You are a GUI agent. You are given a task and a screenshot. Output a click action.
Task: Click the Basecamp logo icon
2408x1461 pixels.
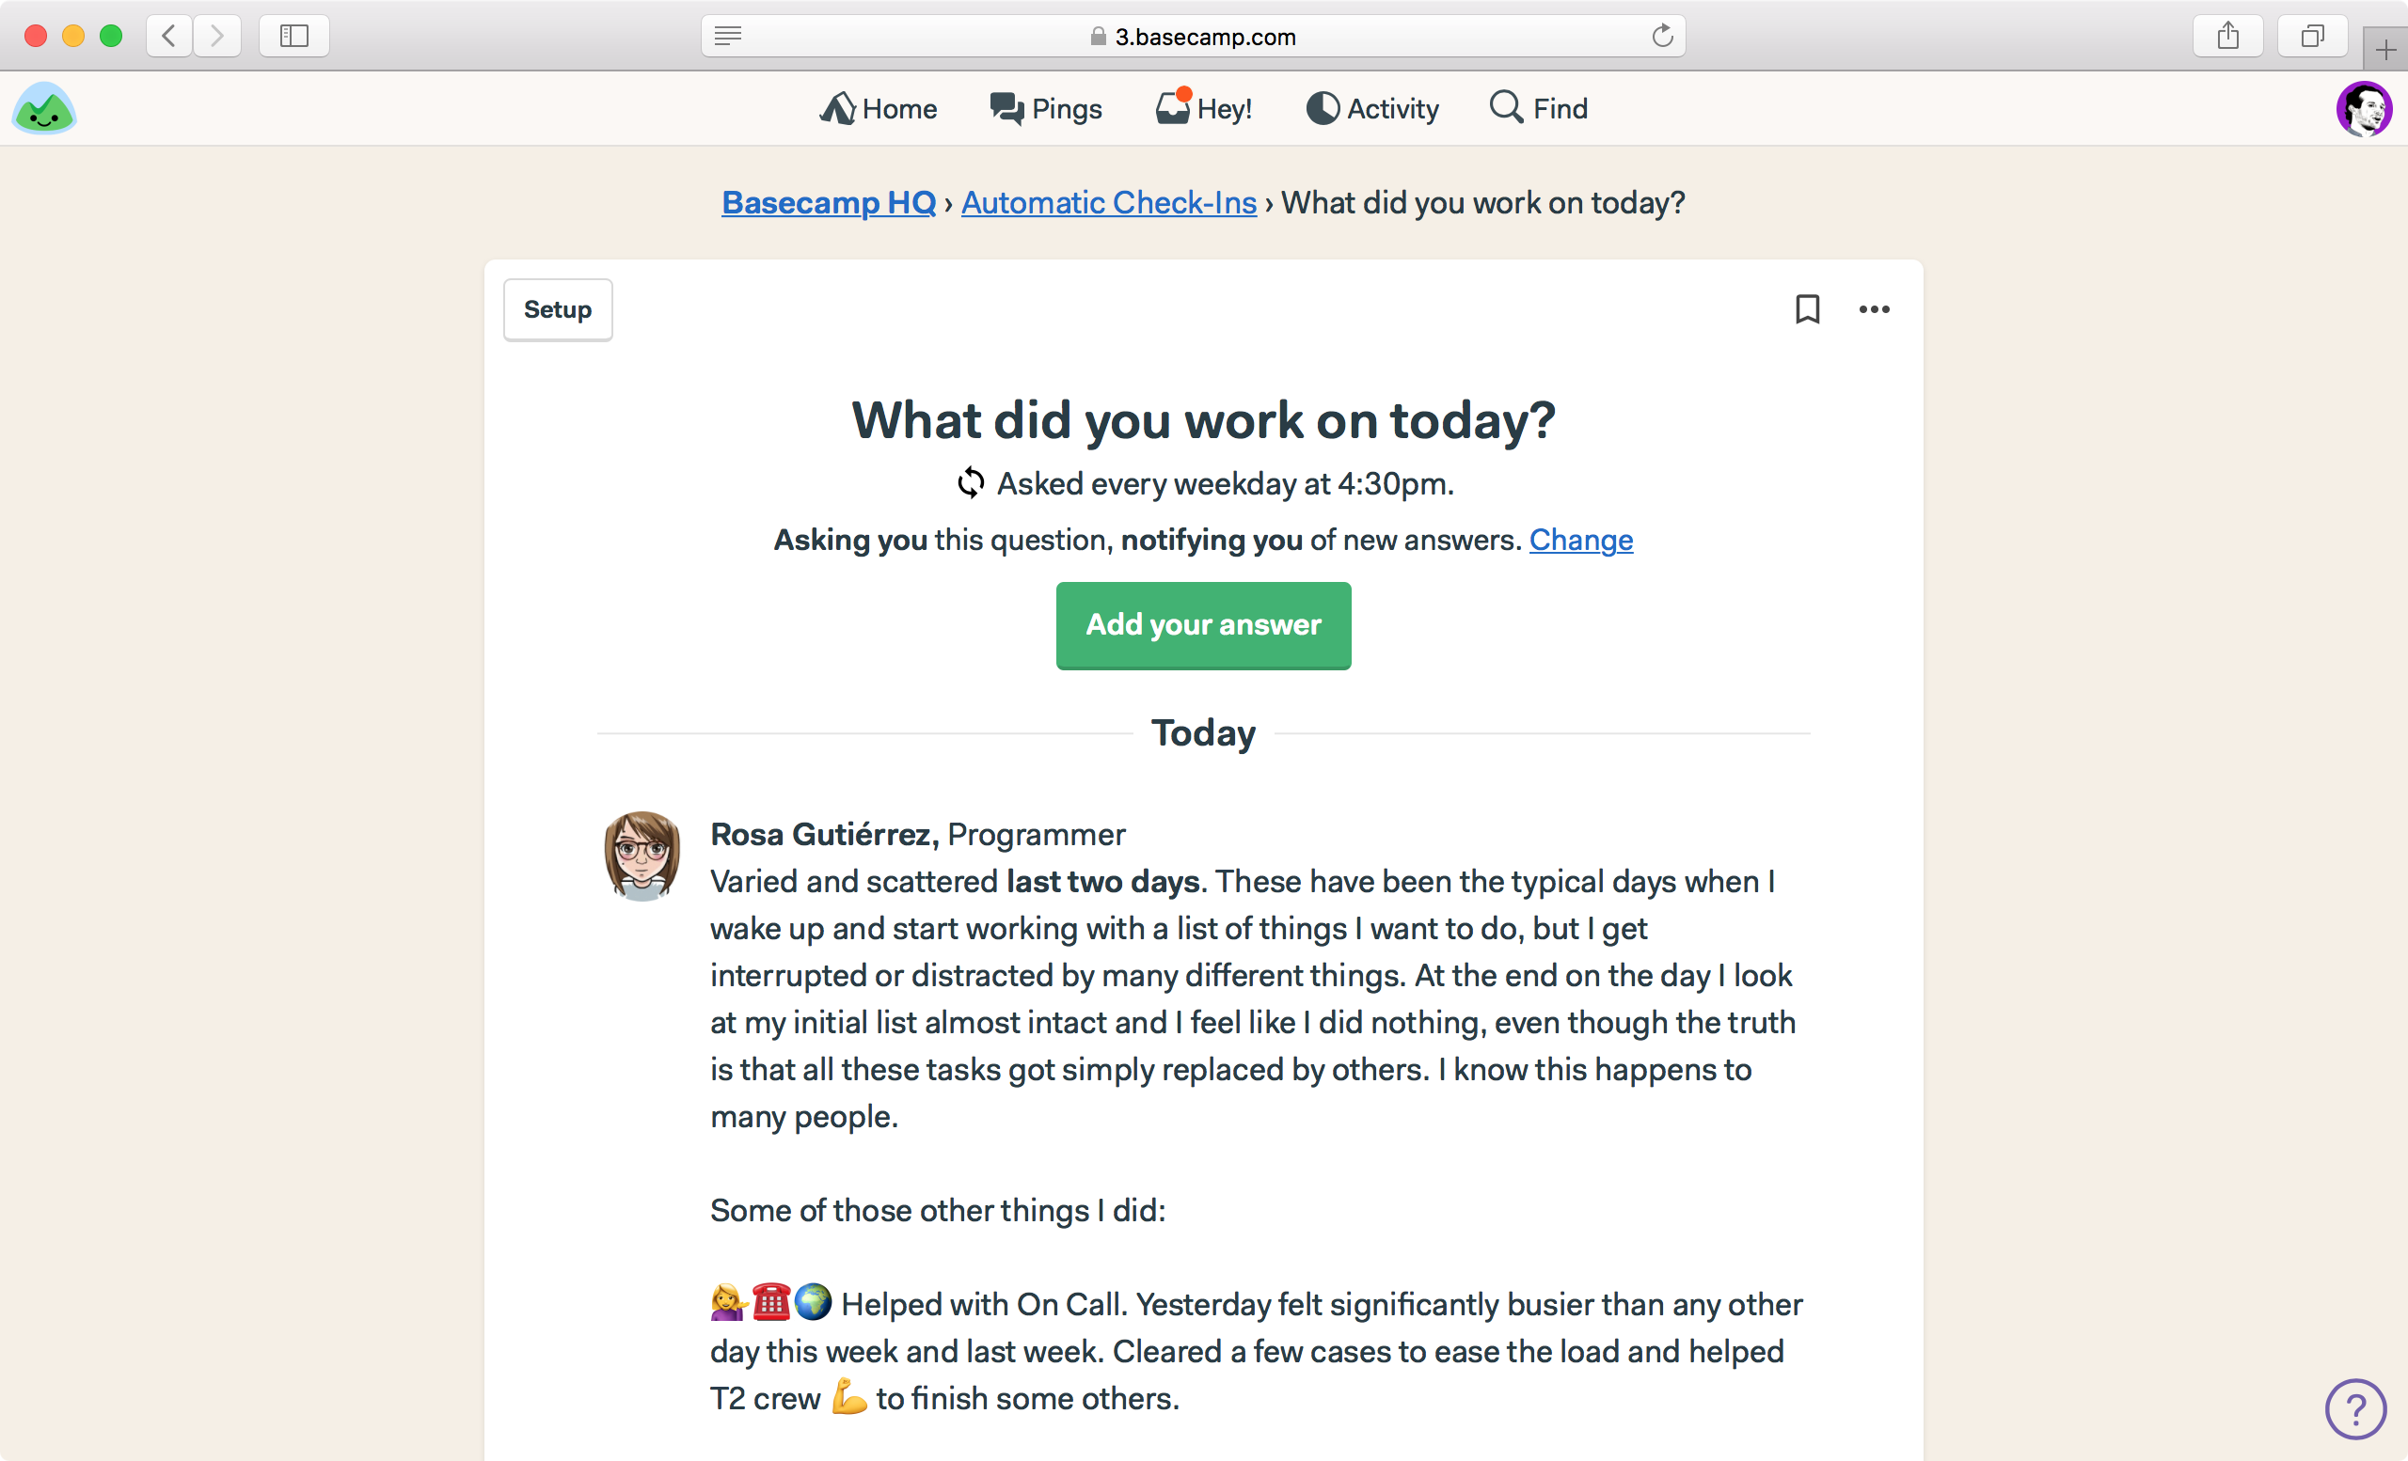click(x=44, y=108)
